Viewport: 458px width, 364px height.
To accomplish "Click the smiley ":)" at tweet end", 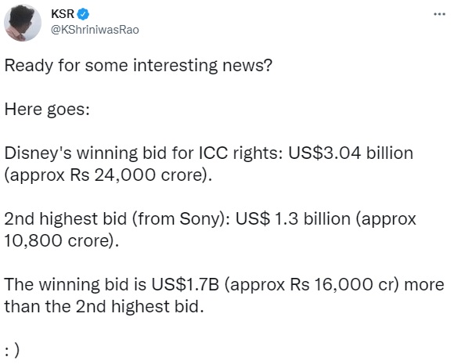I will (x=13, y=349).
